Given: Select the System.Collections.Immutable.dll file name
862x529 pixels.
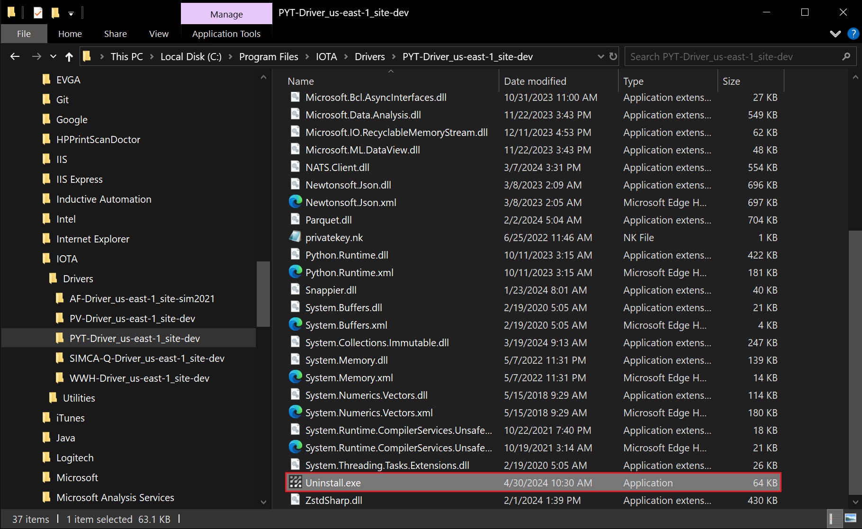Looking at the screenshot, I should point(377,342).
